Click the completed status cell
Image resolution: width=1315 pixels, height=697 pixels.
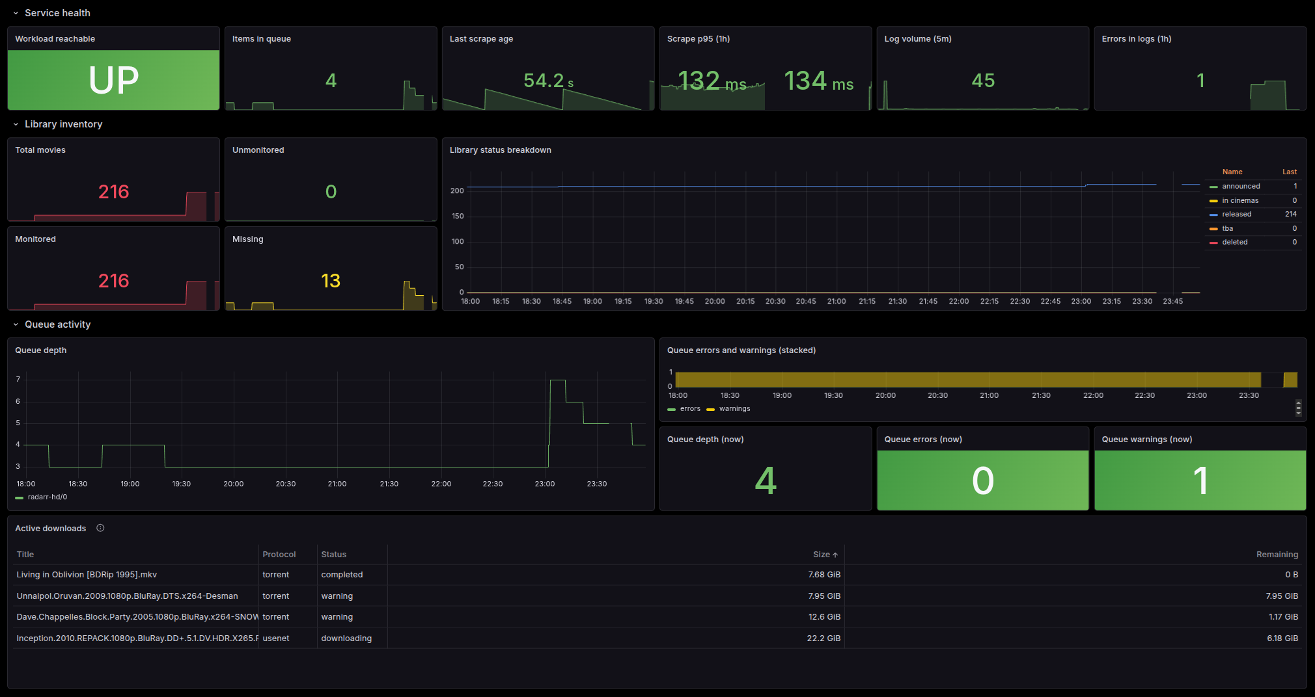click(x=342, y=575)
